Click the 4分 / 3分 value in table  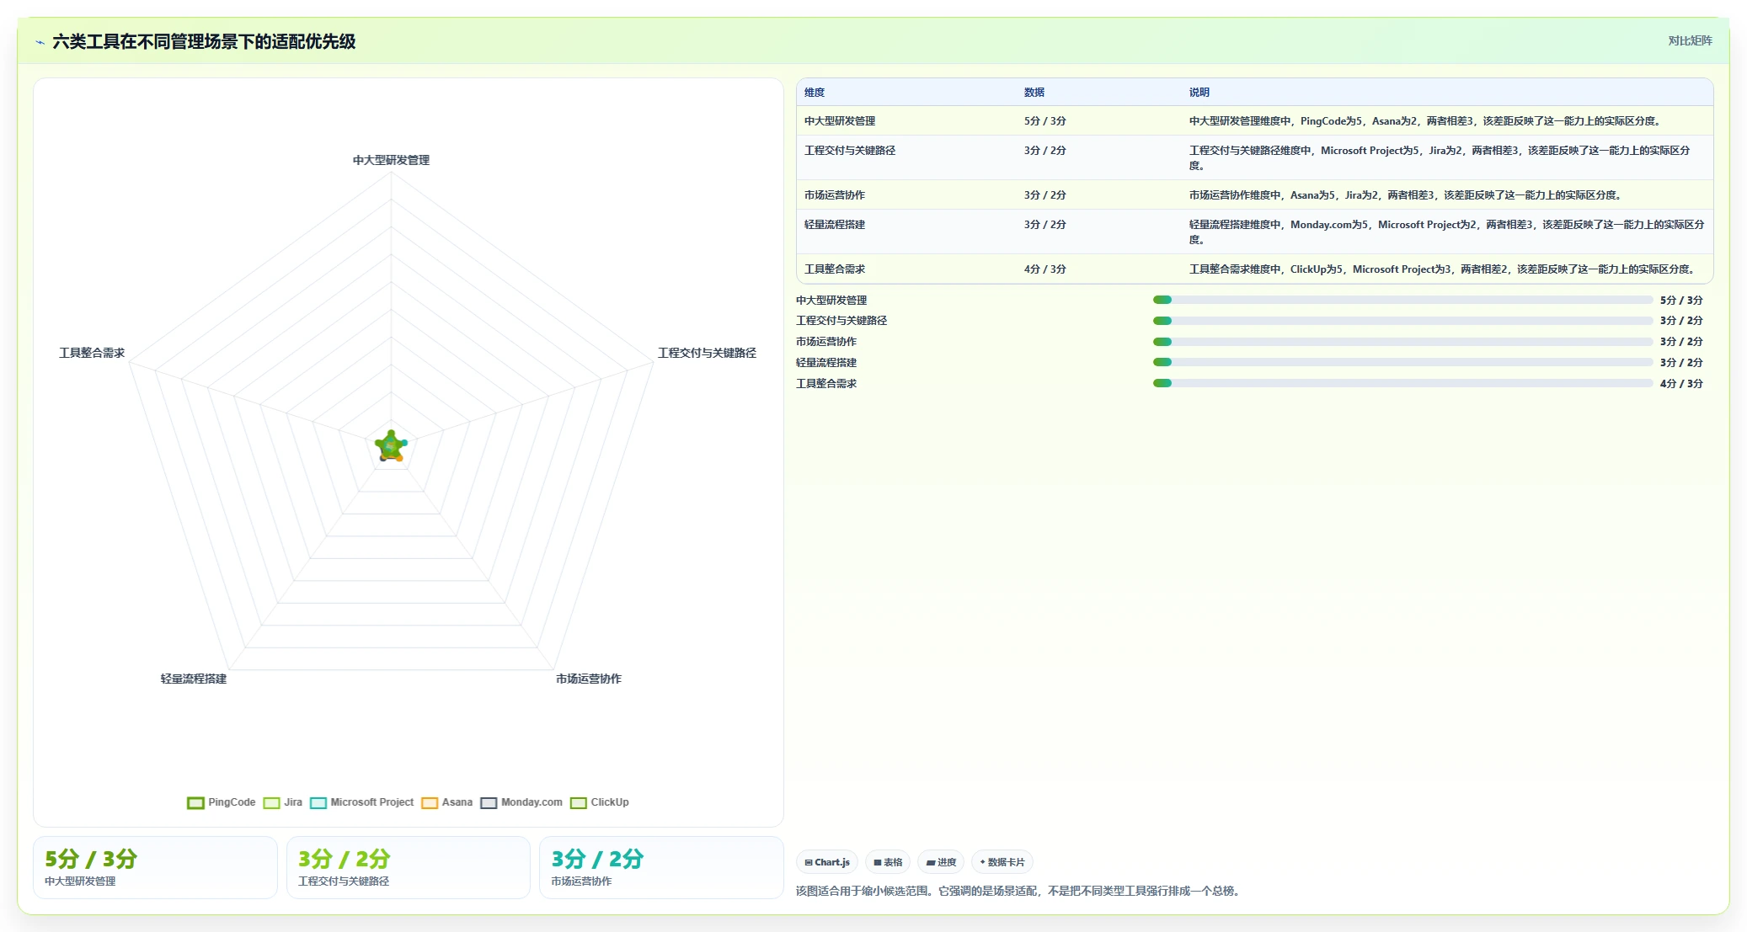coord(1045,269)
